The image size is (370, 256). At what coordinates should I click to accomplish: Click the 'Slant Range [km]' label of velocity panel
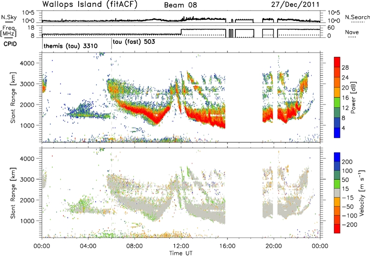[x=13, y=193]
